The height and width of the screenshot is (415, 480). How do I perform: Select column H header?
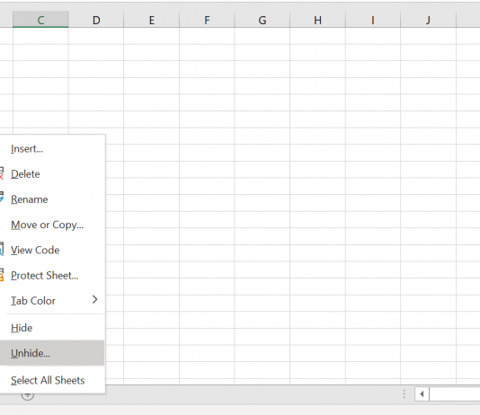point(317,20)
